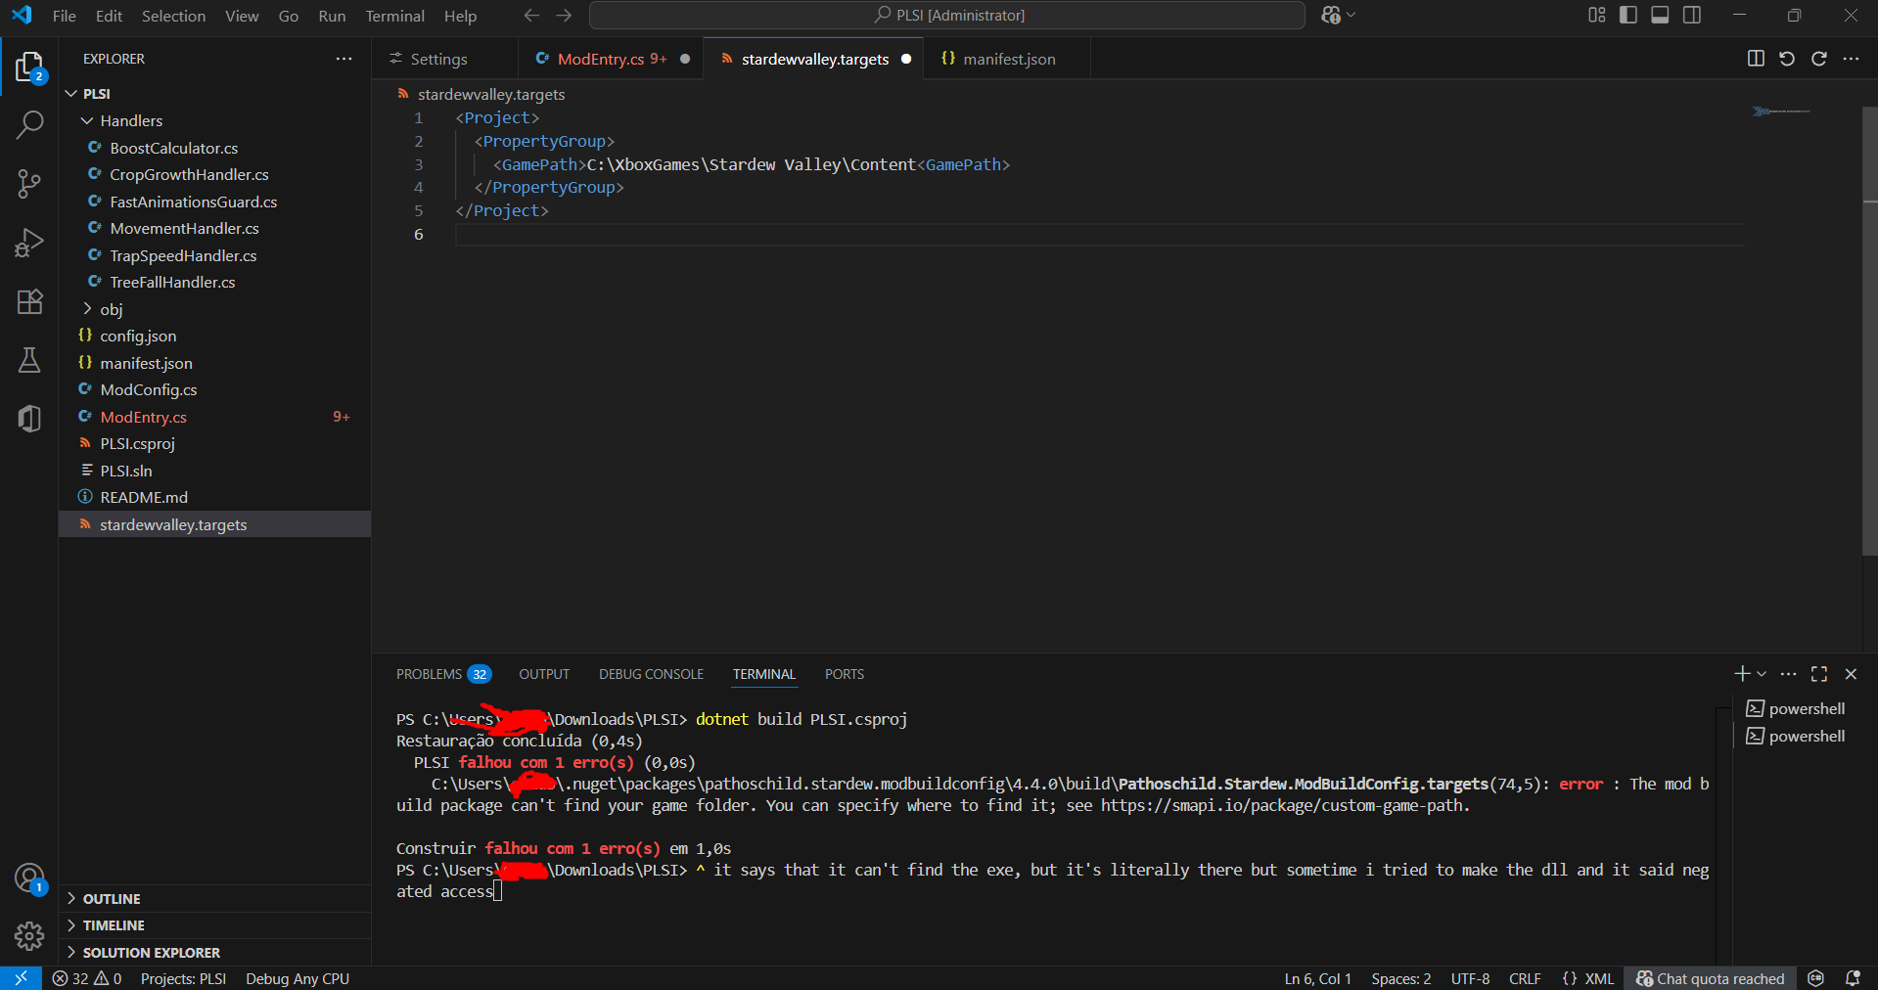Click Debug Any CPU configuration in status bar
This screenshot has width=1878, height=990.
point(298,978)
